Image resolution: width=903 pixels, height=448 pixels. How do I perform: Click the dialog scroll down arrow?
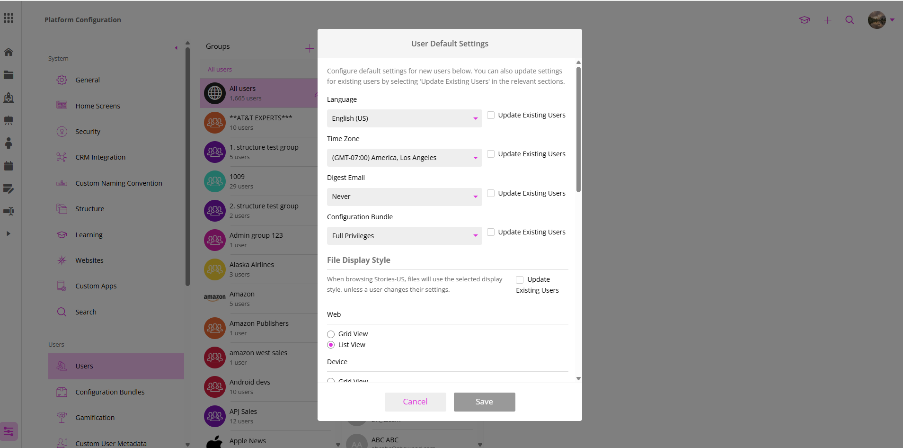578,378
